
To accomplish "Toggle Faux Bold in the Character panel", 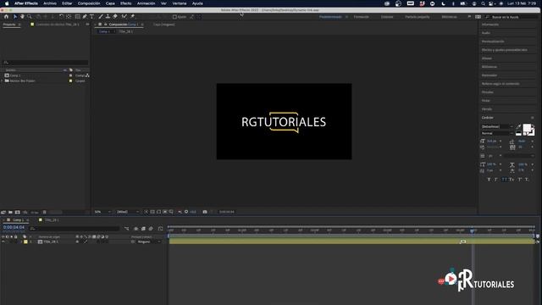I will pyautogui.click(x=489, y=180).
